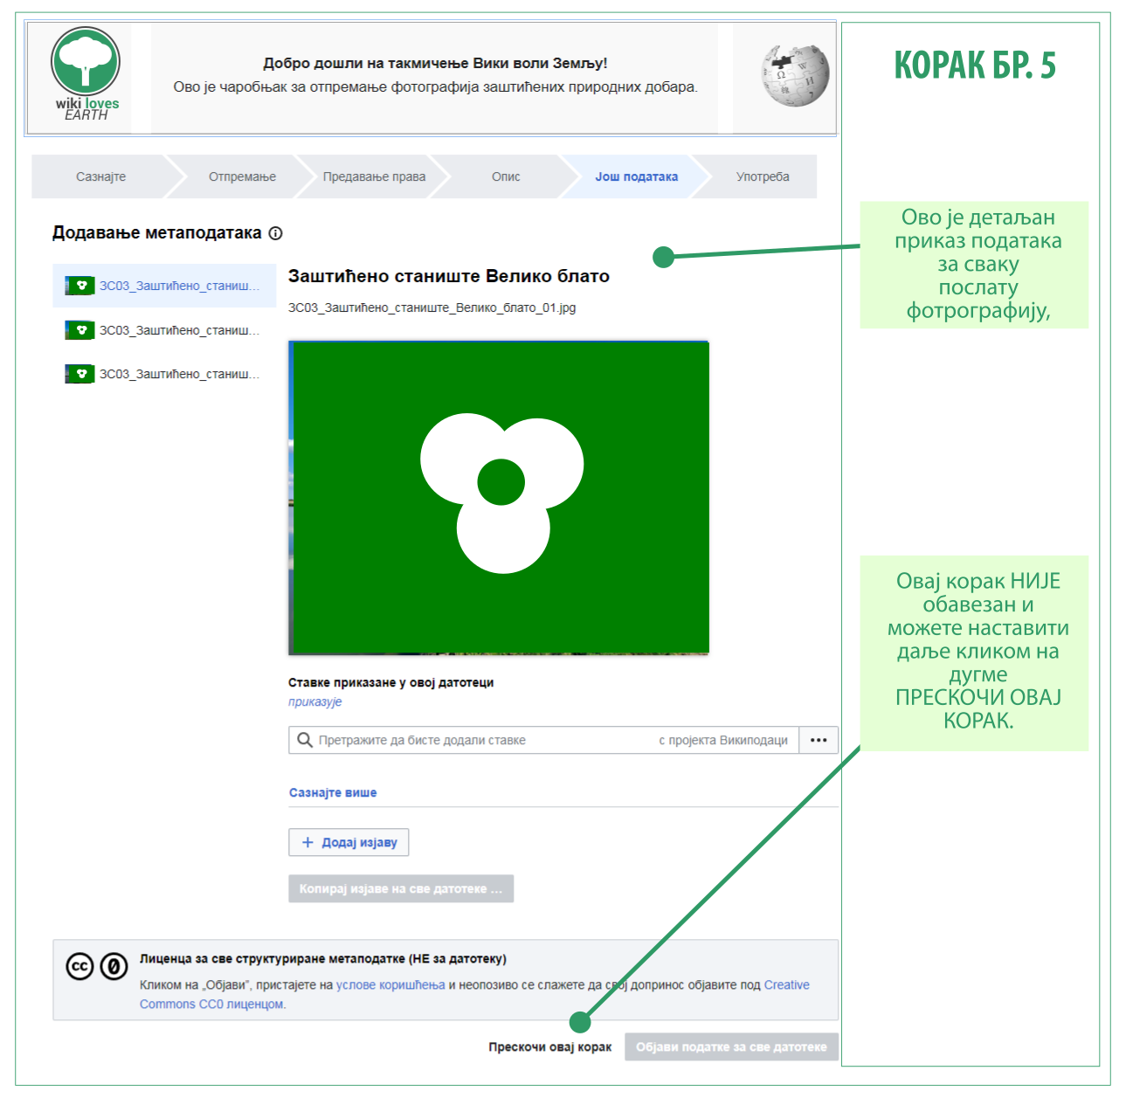Select the Још података step
Image resolution: width=1126 pixels, height=1105 pixels.
[637, 176]
